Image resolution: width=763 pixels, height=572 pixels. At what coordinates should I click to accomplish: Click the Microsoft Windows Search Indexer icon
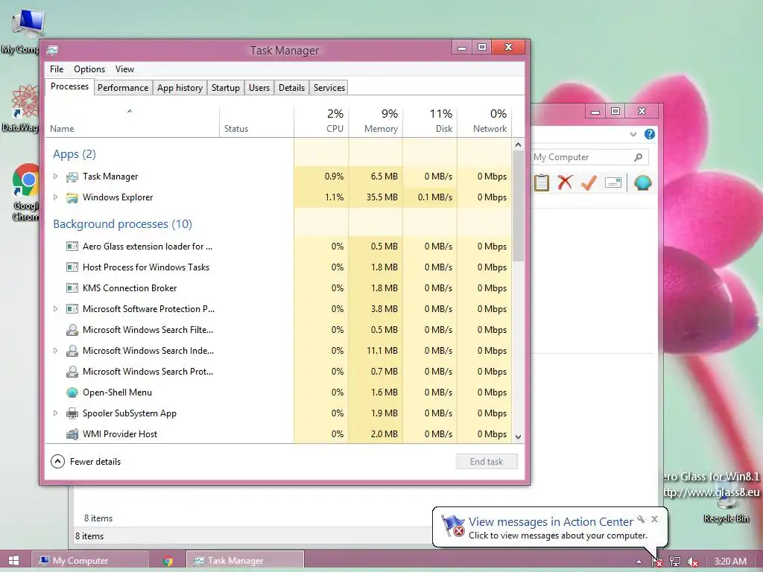pos(72,351)
